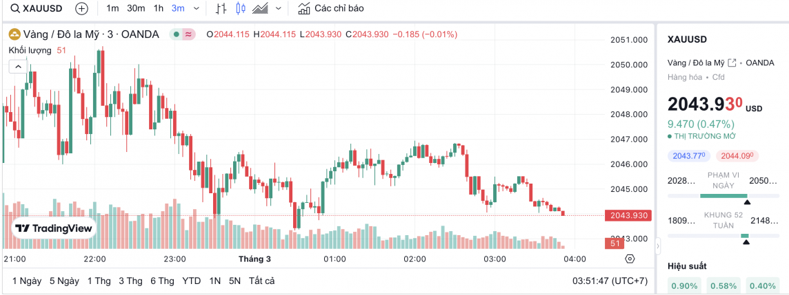The height and width of the screenshot is (295, 789).
Task: Click the add symbol plus icon
Action: tap(81, 9)
